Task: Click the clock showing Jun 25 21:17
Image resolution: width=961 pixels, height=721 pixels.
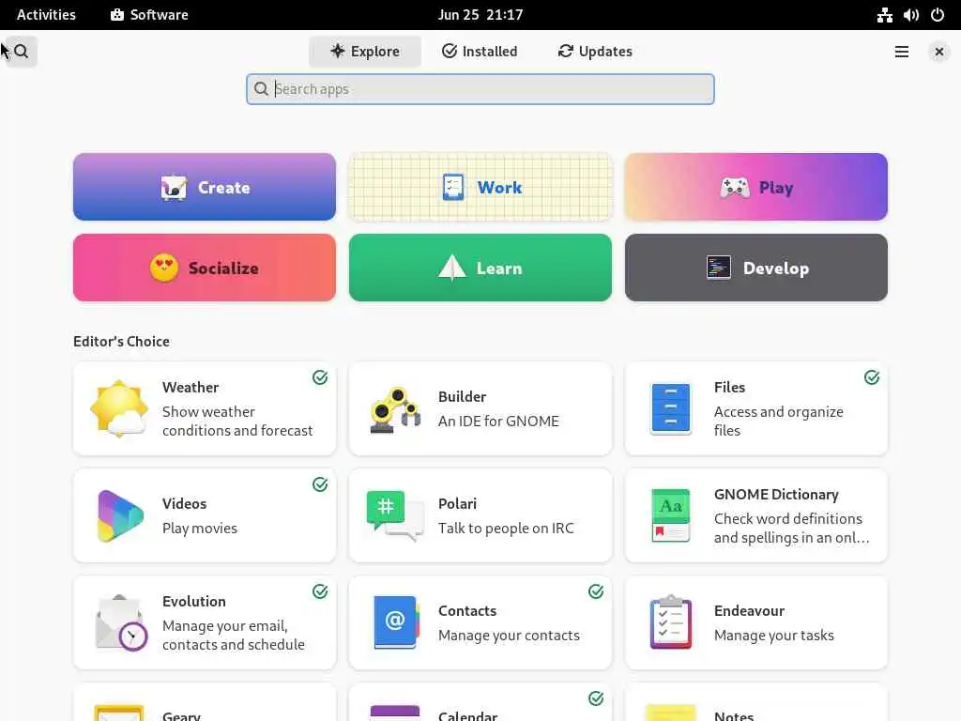Action: [x=480, y=15]
